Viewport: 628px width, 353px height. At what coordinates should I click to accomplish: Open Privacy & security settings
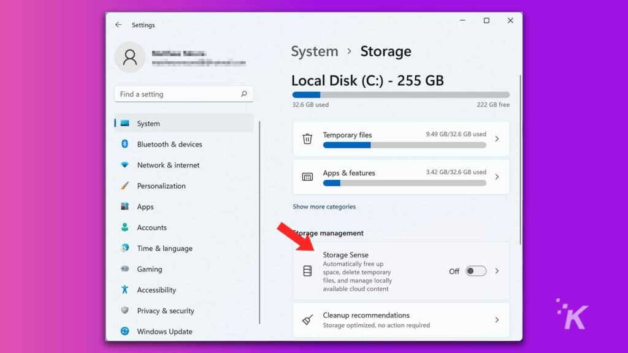click(x=165, y=311)
